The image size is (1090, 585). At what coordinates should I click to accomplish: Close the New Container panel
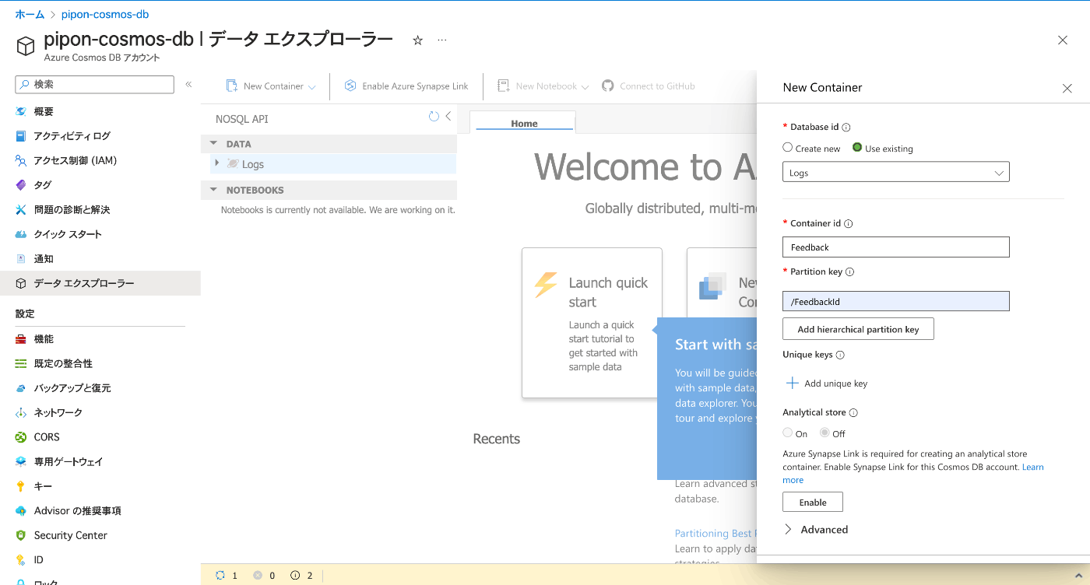tap(1067, 89)
